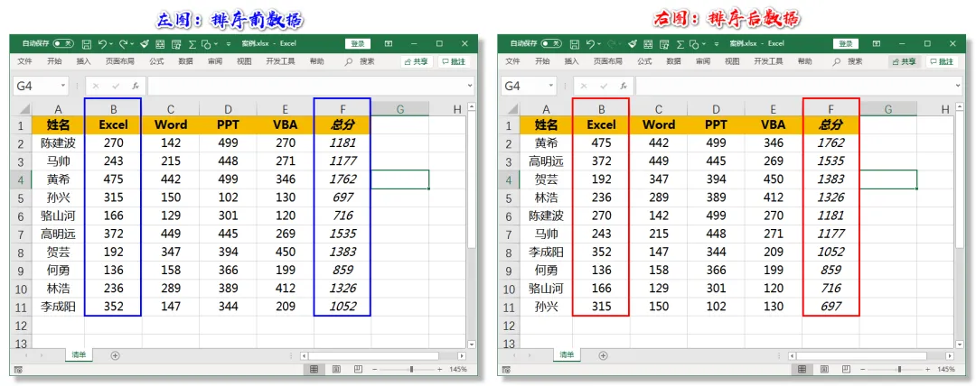Switch to Page Layout view in left window
This screenshot has width=976, height=386.
pyautogui.click(x=336, y=369)
